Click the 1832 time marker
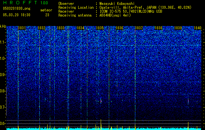This screenshot has width=205, height=130. click(41, 28)
